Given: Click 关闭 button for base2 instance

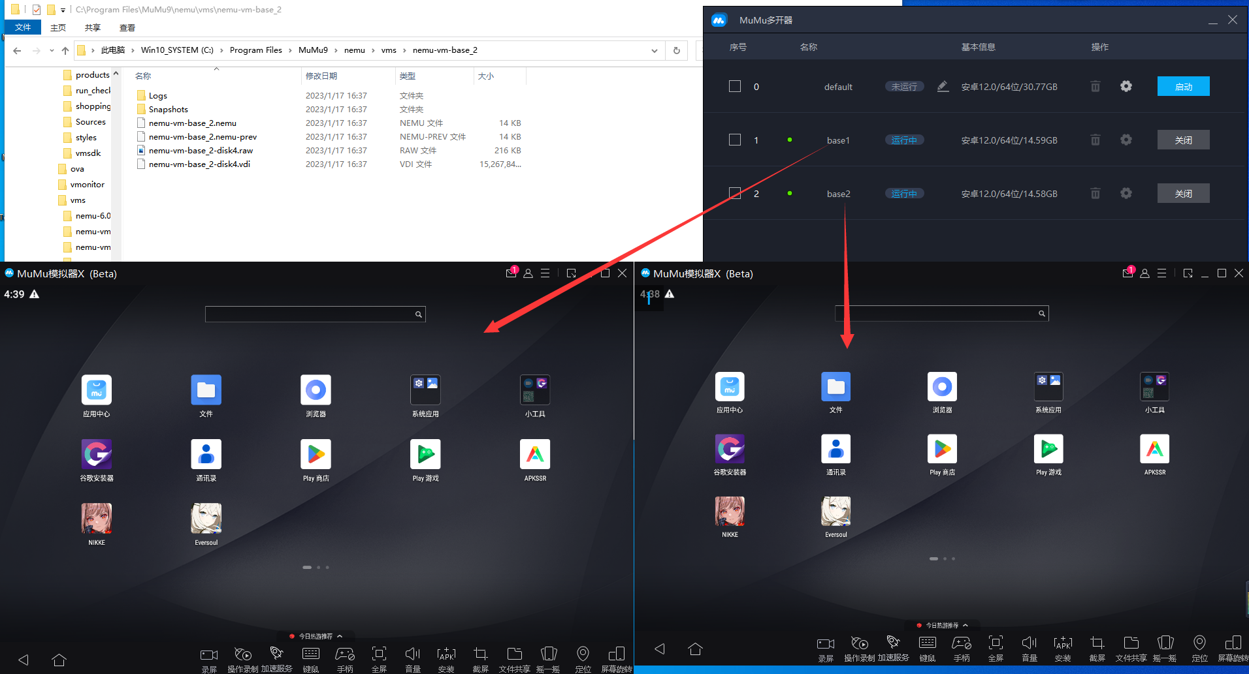Looking at the screenshot, I should coord(1183,193).
